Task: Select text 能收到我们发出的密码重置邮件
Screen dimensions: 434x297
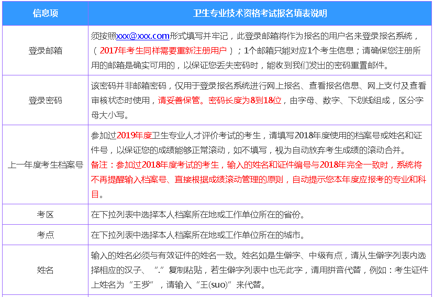Action: pyautogui.click(x=326, y=65)
